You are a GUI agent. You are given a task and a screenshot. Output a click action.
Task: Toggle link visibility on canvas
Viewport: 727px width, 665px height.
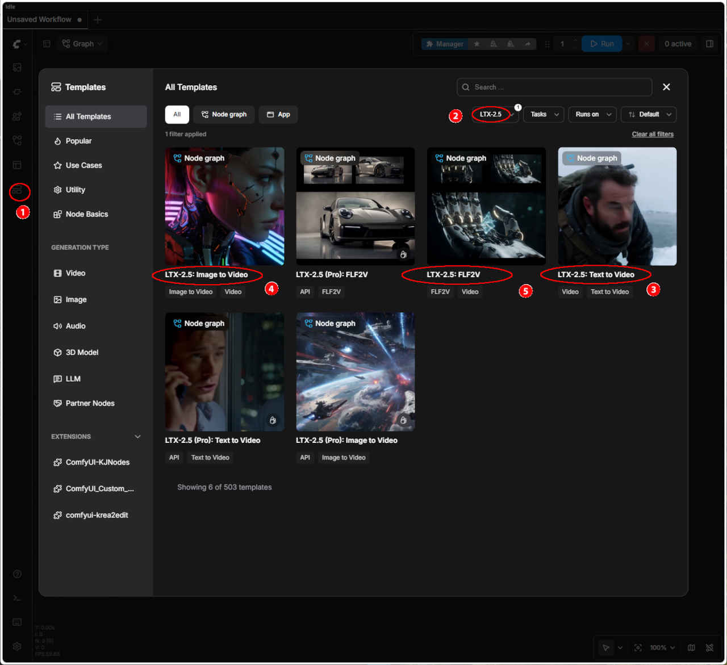click(709, 647)
